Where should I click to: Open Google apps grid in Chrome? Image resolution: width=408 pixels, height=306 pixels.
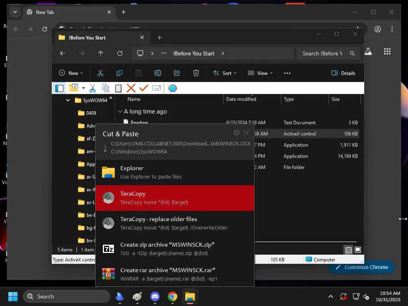(x=387, y=51)
